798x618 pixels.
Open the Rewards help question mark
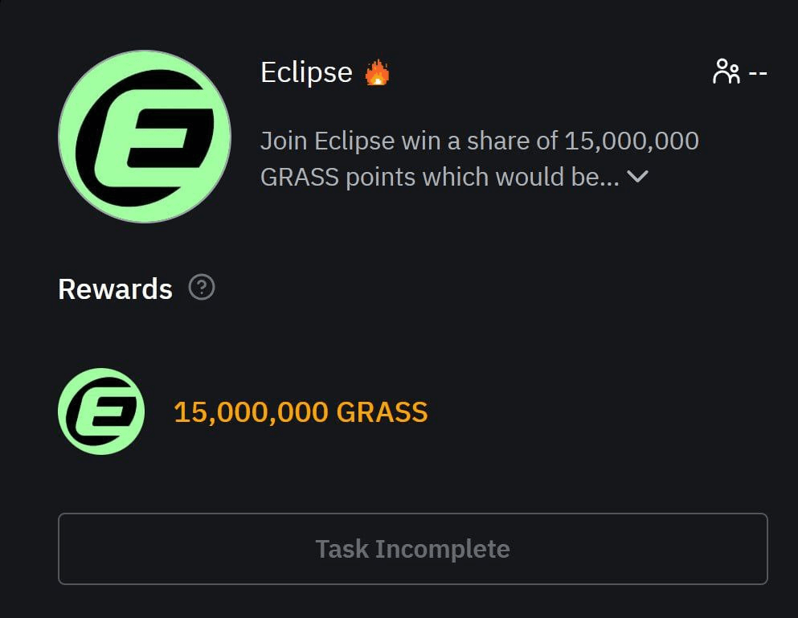[x=202, y=287]
